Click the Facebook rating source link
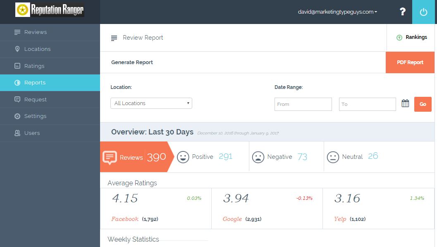Screen dimensions: 437x247 [125, 219]
